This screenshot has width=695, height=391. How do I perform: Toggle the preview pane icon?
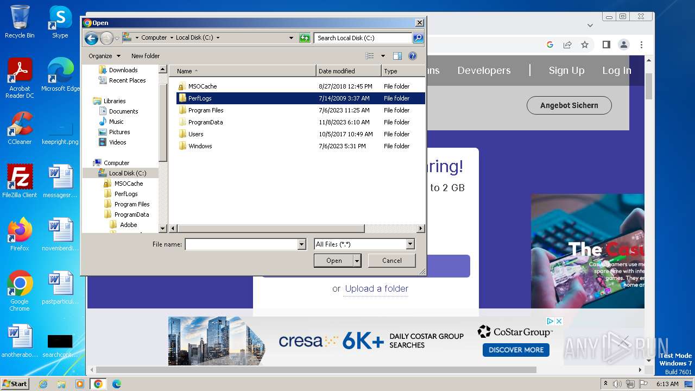(397, 56)
